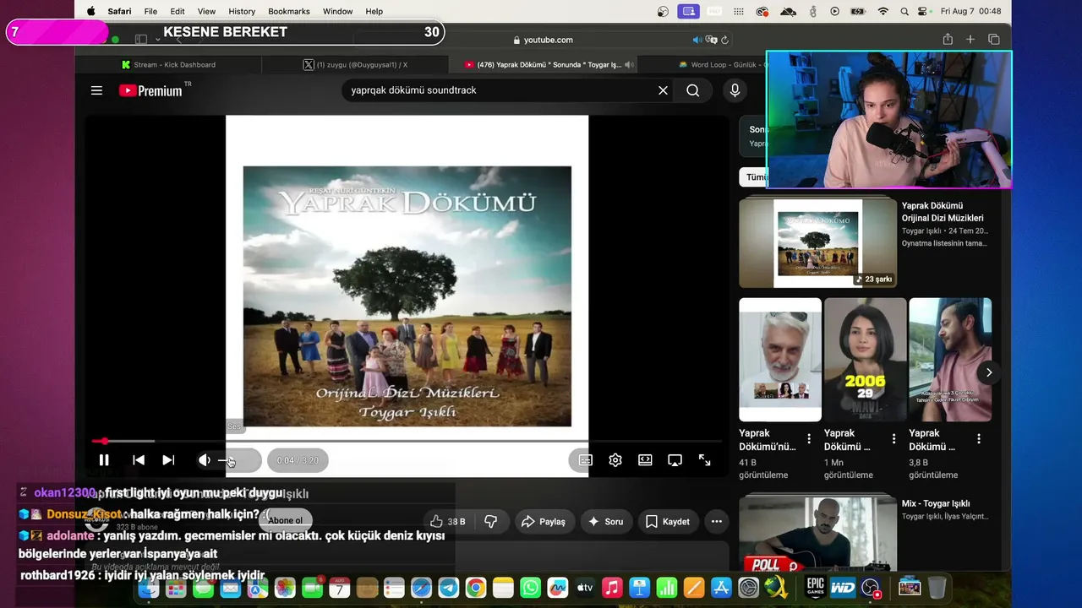Open the battery status menu
The height and width of the screenshot is (608, 1082).
click(858, 11)
